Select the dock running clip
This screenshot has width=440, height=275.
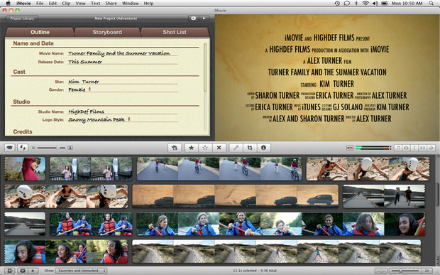(x=384, y=196)
